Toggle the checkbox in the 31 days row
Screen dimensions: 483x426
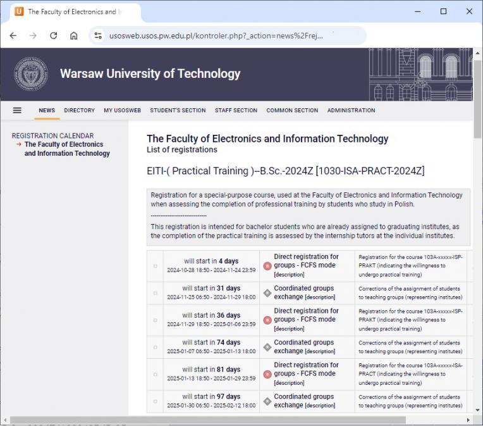click(x=156, y=293)
